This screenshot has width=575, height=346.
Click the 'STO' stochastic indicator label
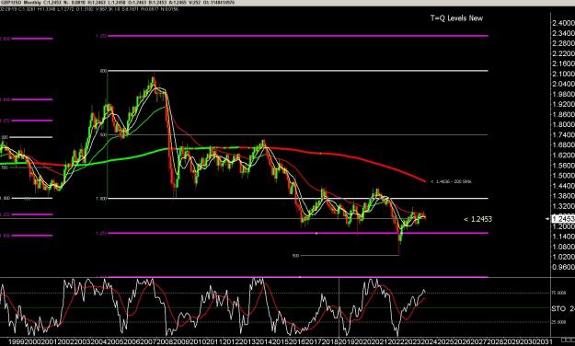pos(558,309)
